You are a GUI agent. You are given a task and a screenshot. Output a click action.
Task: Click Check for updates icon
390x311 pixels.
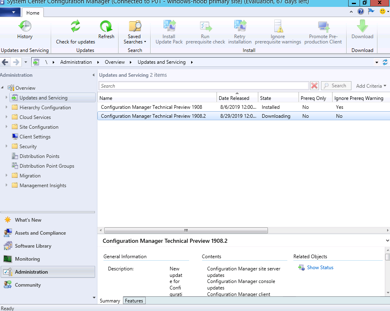(75, 26)
